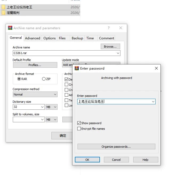Expand the Archive name dropdown
This screenshot has width=170, height=175.
118,53
